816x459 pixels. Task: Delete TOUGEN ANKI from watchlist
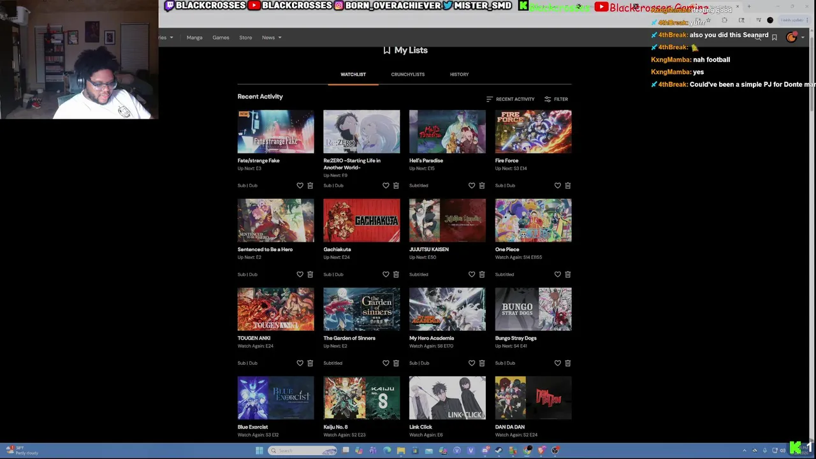coord(310,363)
